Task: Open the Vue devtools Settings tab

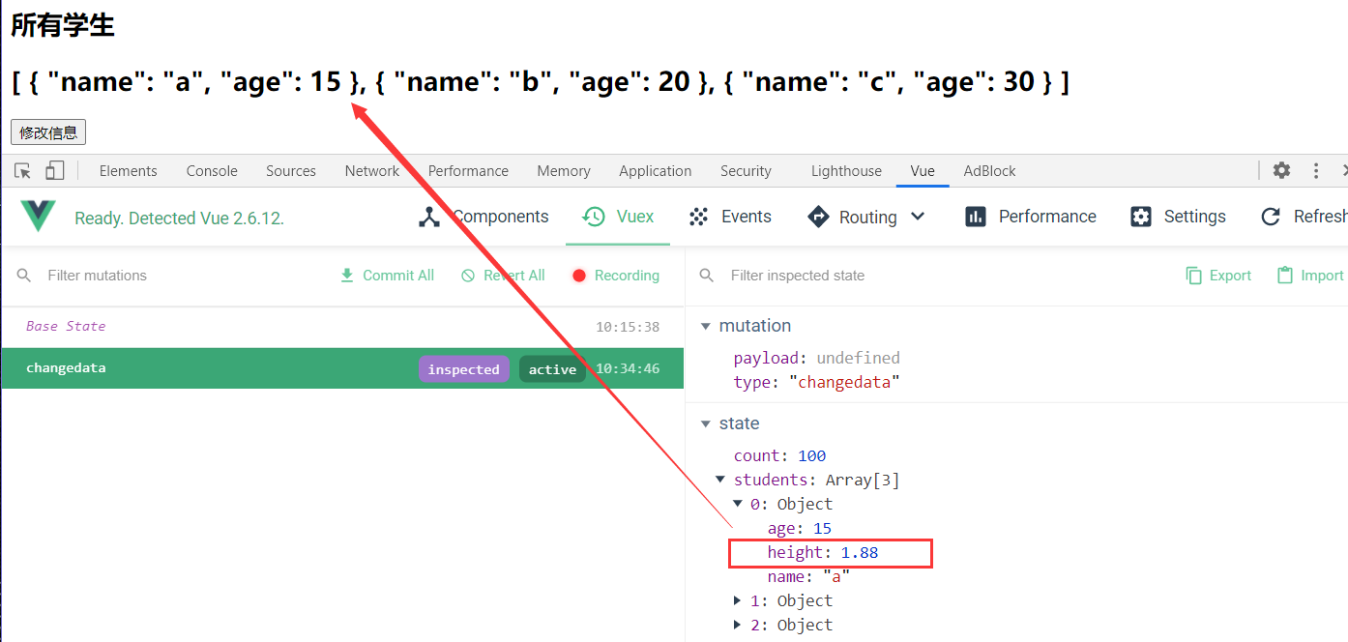Action: pos(1178,217)
